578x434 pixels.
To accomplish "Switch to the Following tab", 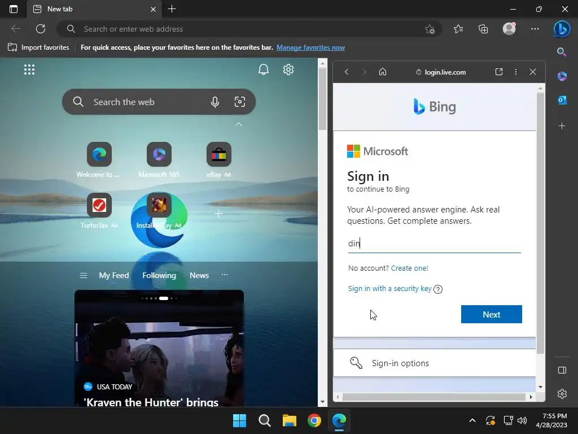I will coord(159,275).
